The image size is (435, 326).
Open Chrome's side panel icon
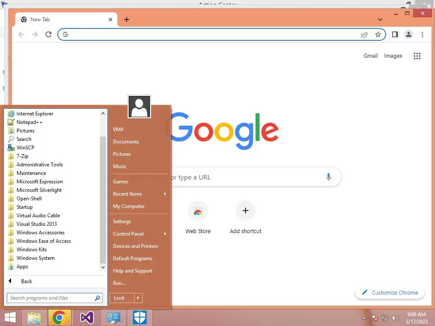click(395, 34)
